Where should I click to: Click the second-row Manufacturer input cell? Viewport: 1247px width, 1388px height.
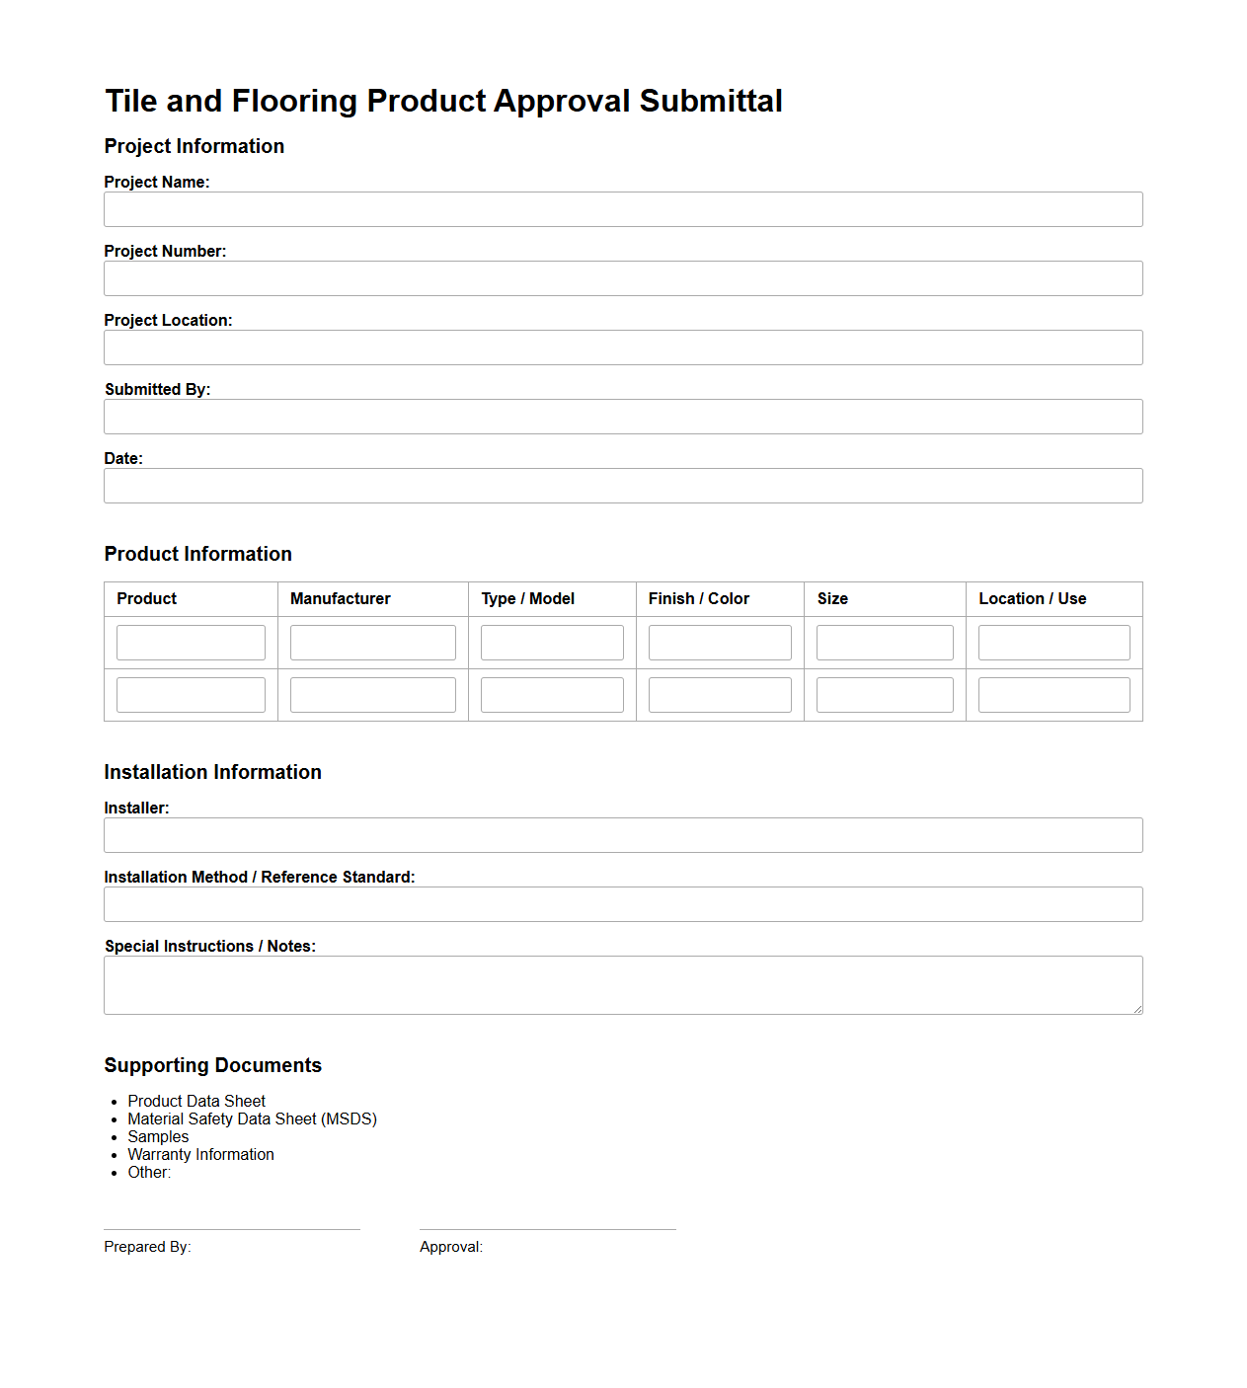pyautogui.click(x=371, y=694)
